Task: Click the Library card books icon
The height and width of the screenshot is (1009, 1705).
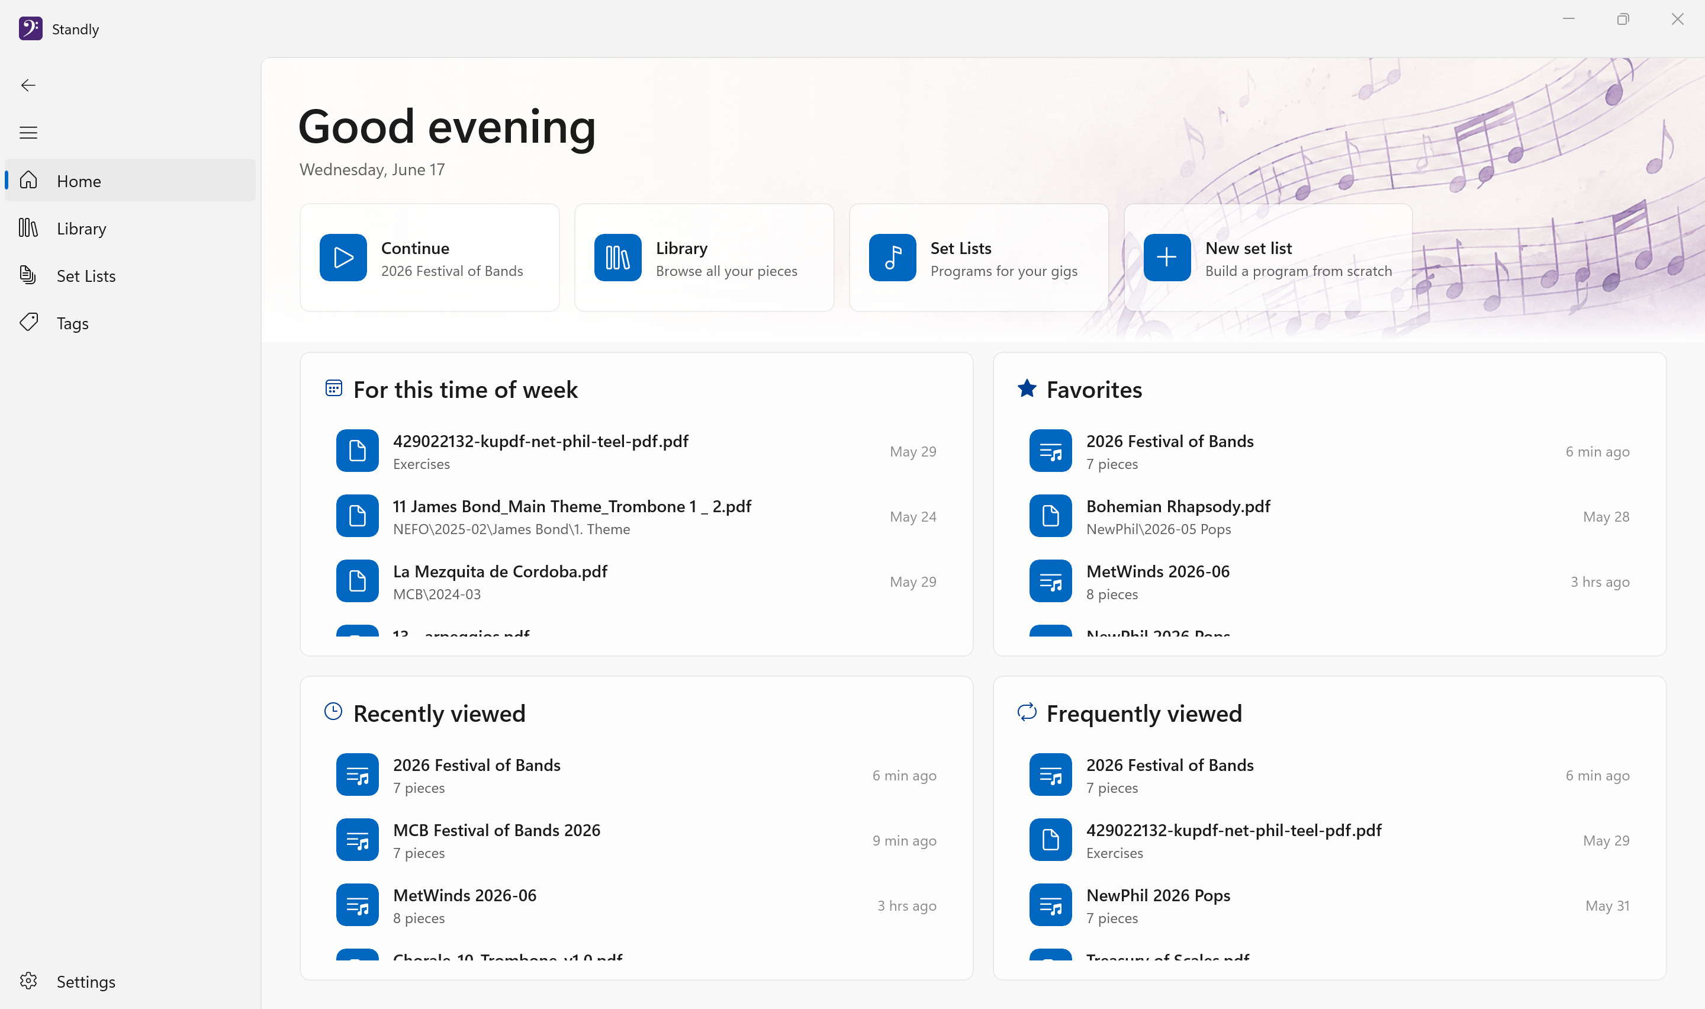Action: [617, 258]
